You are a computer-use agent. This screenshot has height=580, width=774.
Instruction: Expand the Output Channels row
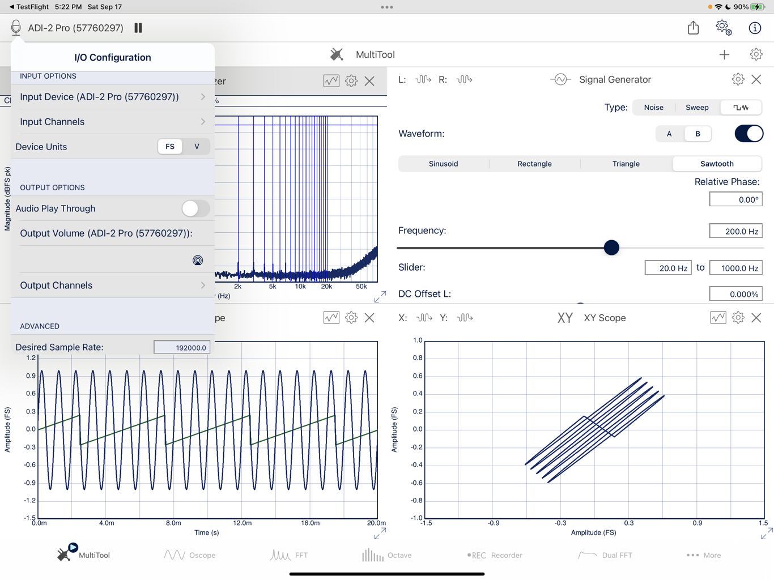[113, 285]
